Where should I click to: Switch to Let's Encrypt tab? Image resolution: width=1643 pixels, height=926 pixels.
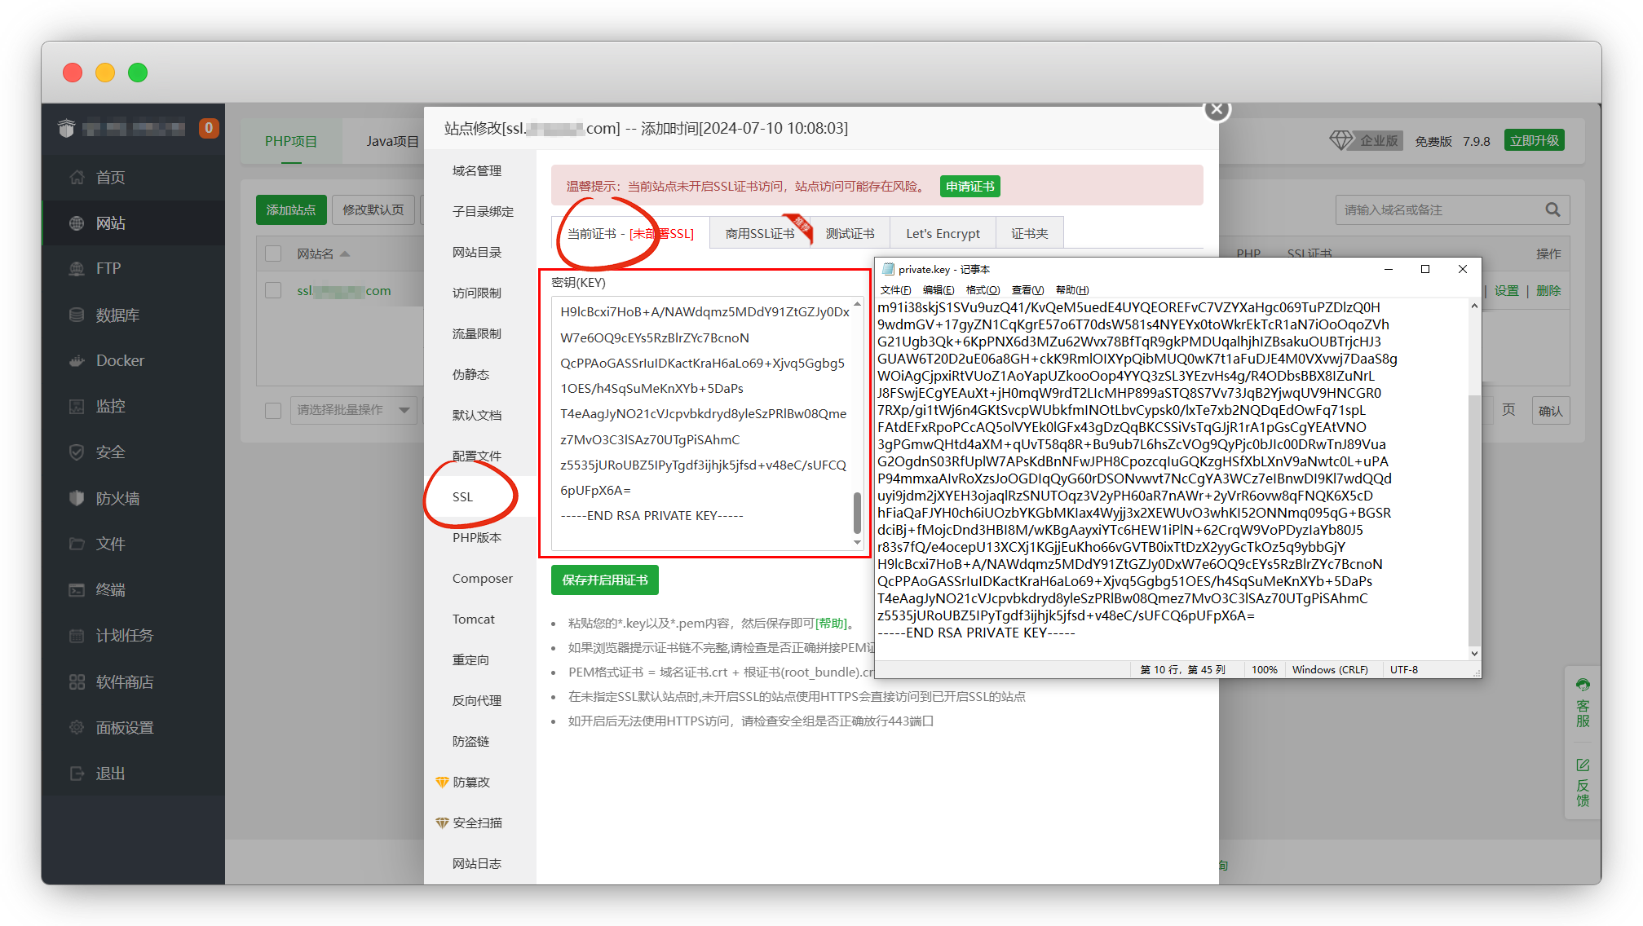pos(943,234)
